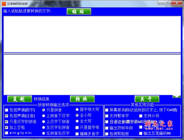Image resolution: width=184 pixels, height=140 pixels.
Task: Click the 输入或粘贴进要转换的文字 label
Action: [27, 11]
